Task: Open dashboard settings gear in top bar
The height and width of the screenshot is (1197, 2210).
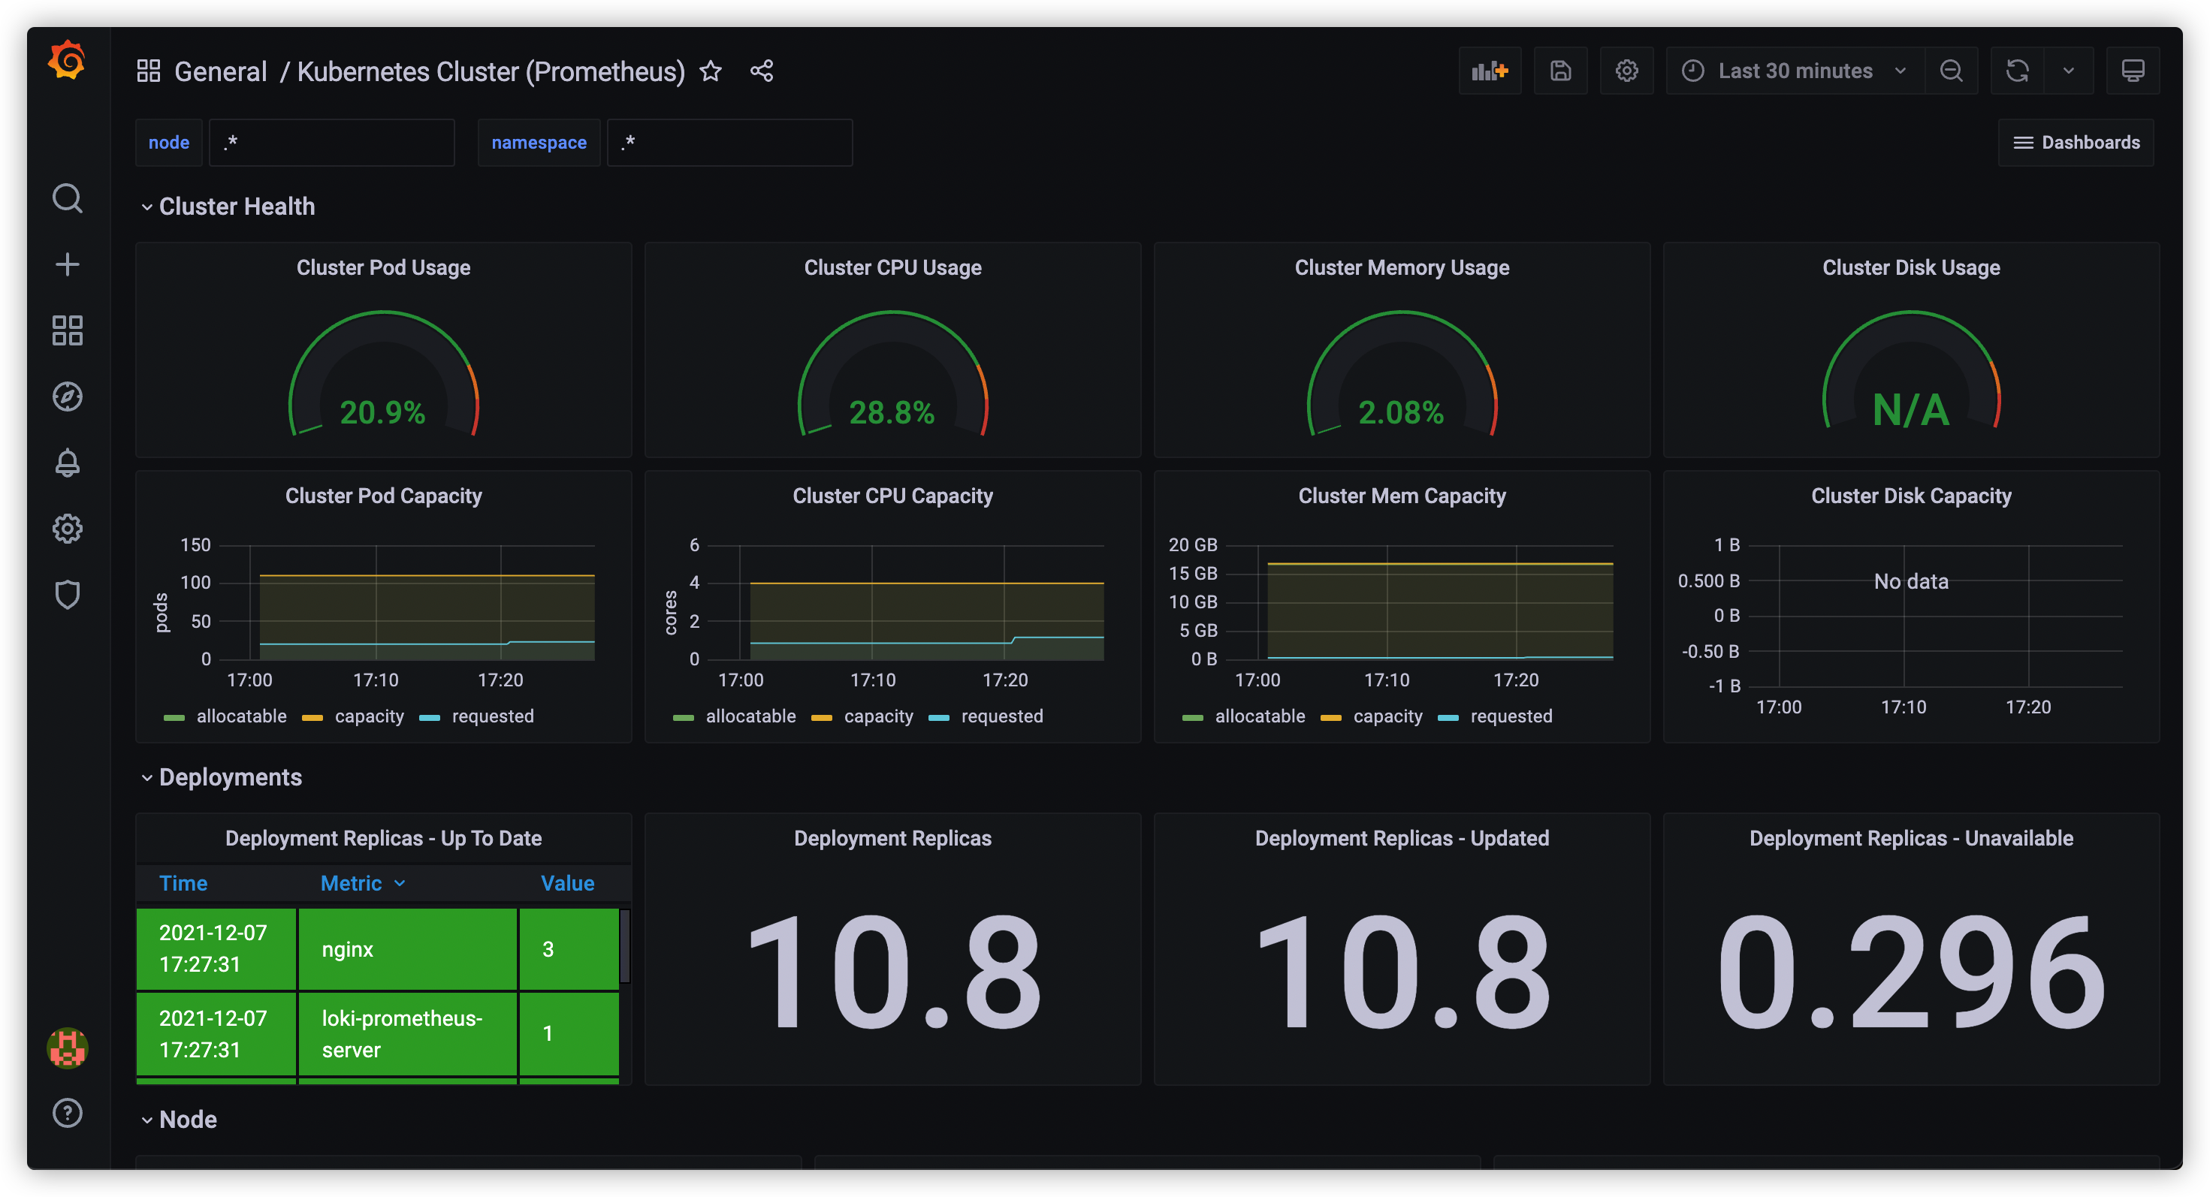Action: point(1626,71)
